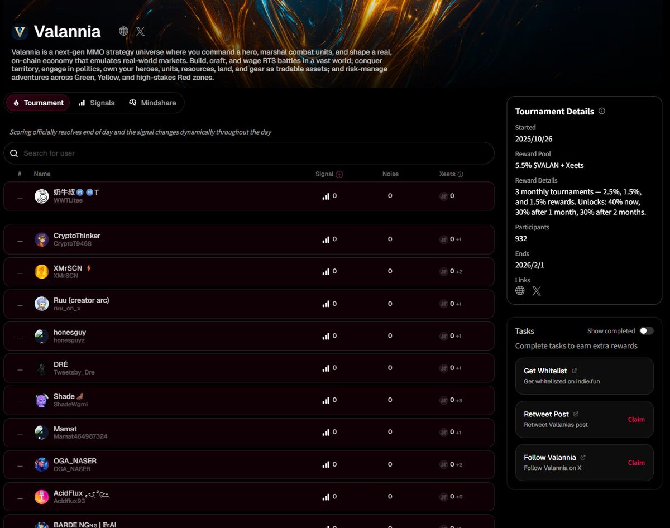The width and height of the screenshot is (670, 528).
Task: Switch to the Mindshare tab
Action: [152, 103]
